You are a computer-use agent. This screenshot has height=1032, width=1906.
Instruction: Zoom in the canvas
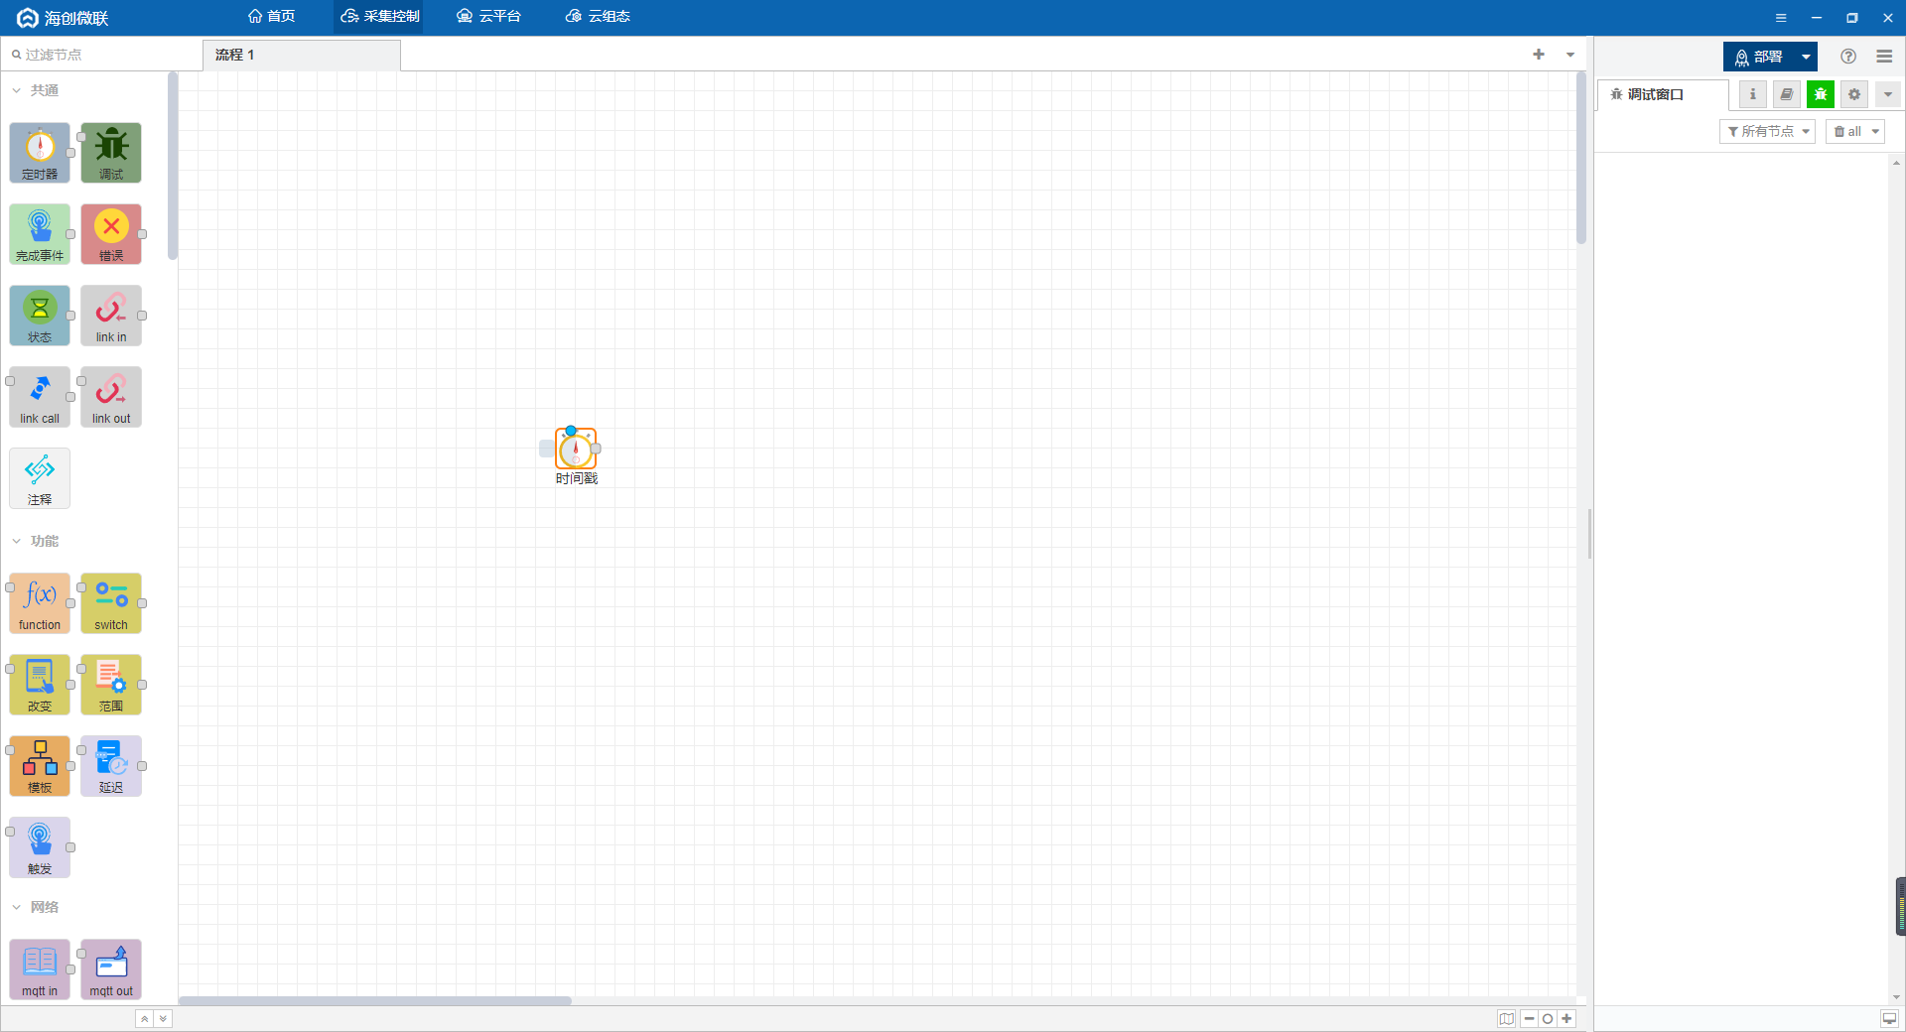pyautogui.click(x=1566, y=1019)
